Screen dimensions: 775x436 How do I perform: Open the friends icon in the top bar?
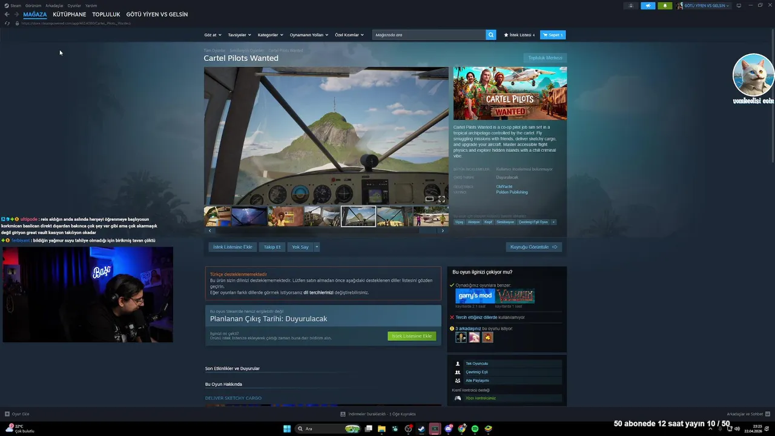click(x=631, y=5)
